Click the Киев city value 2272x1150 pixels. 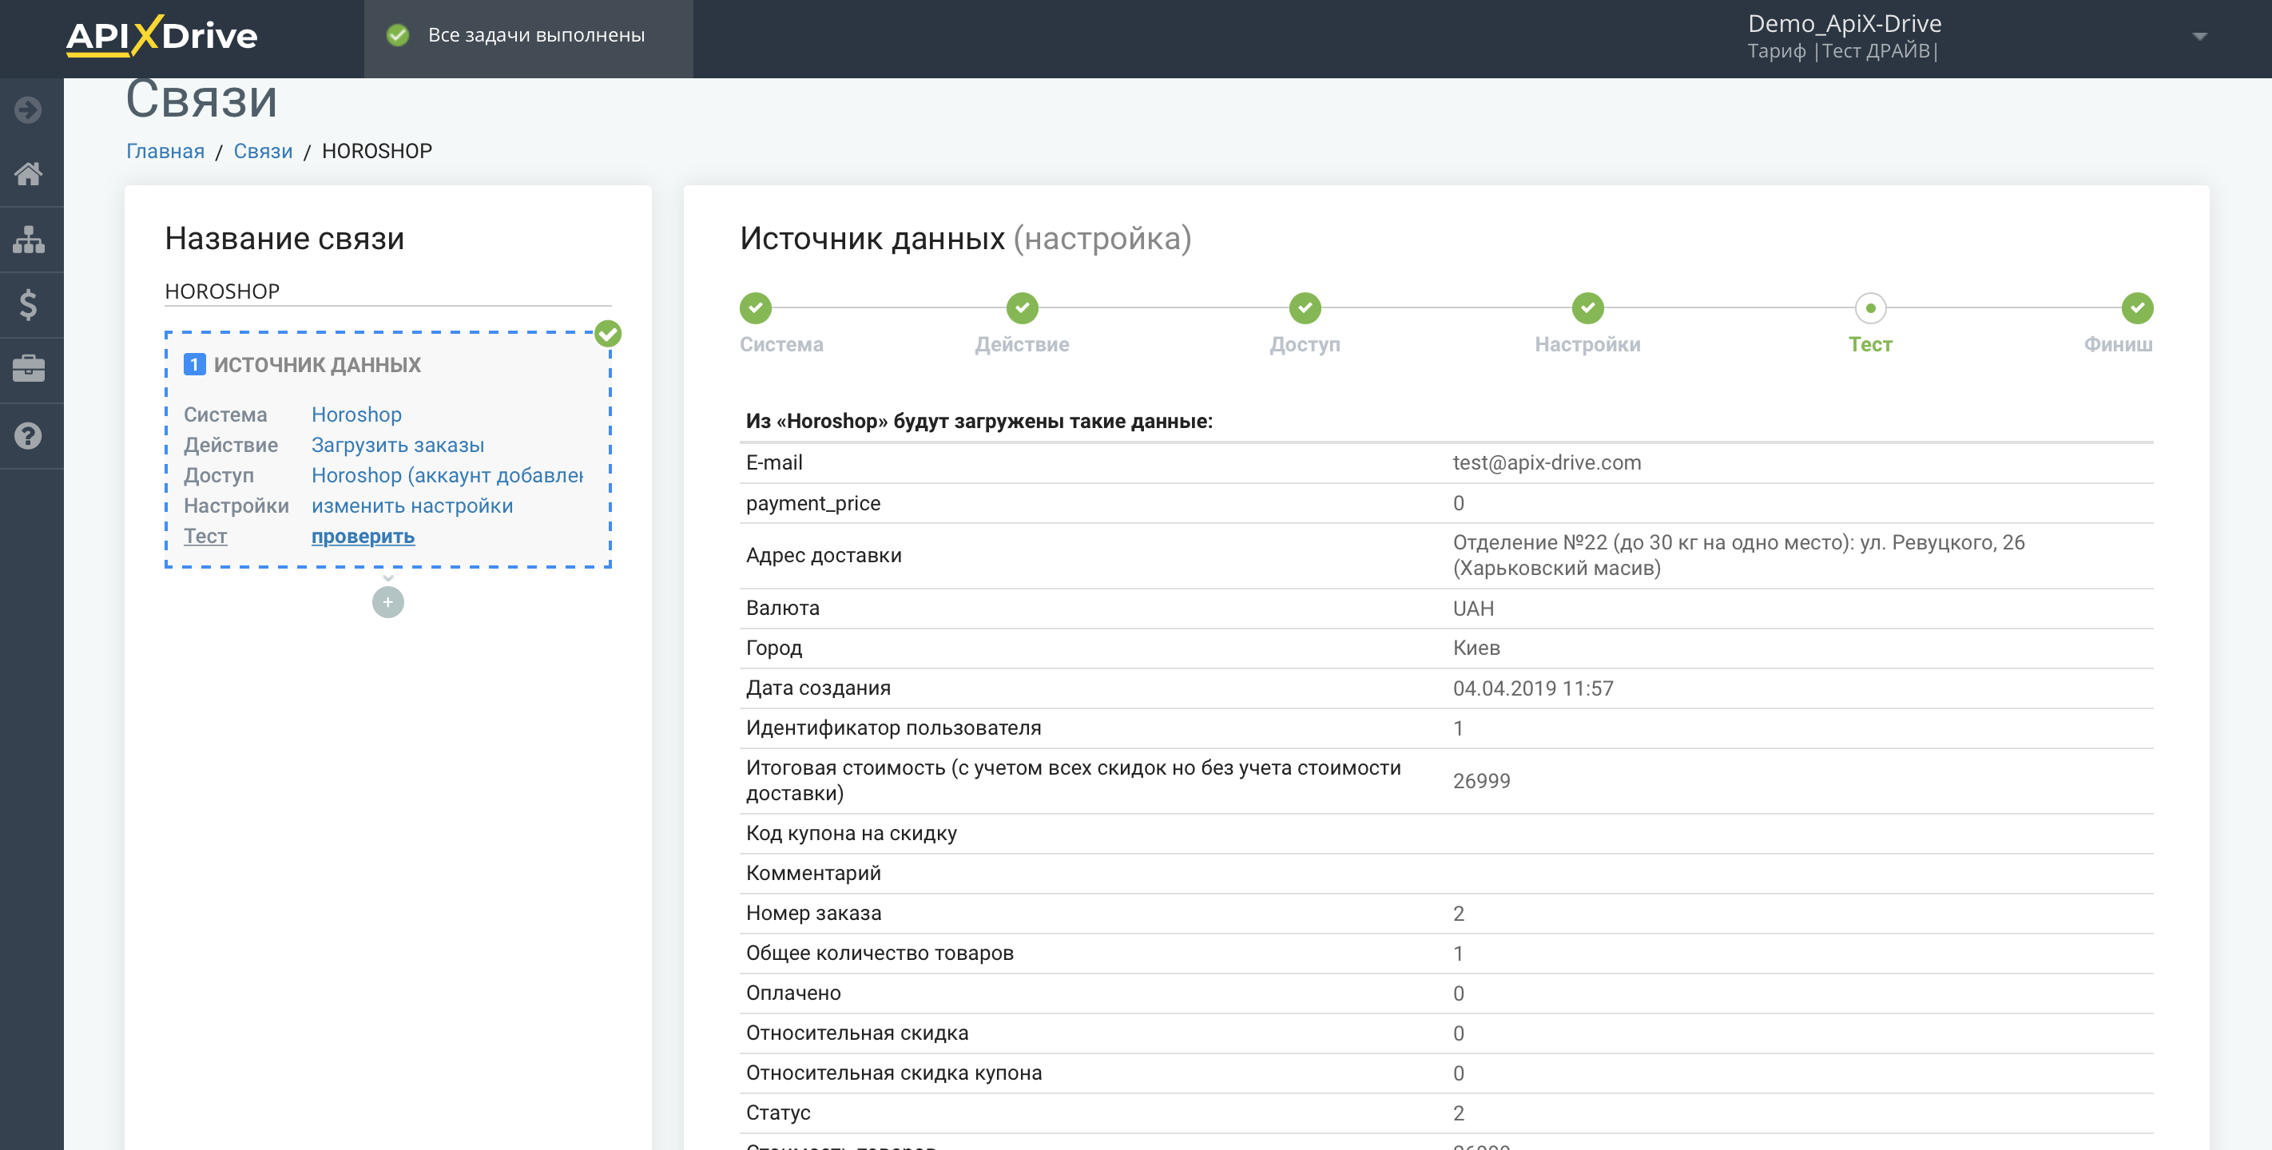click(1476, 648)
